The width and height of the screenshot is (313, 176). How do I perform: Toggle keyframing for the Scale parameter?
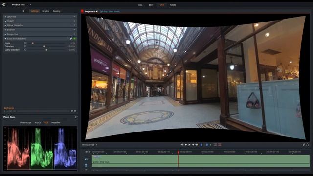25,43
